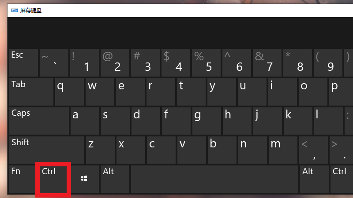The height and width of the screenshot is (198, 353).
Task: Tap the left Alt key
Action: [115, 179]
